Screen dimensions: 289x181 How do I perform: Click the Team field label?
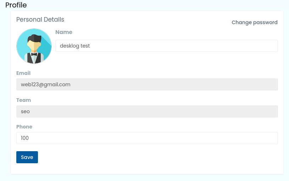tap(24, 100)
